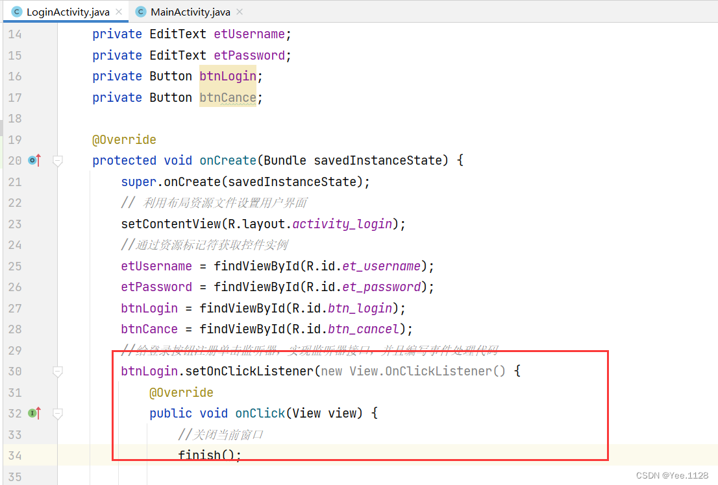Viewport: 718px width, 485px height.
Task: Click View.OnClickListener() on line 30
Action: [x=427, y=371]
